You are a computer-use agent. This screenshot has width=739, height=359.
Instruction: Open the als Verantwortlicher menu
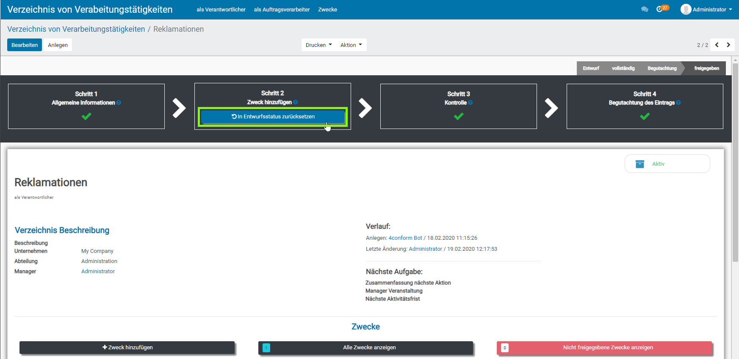pyautogui.click(x=221, y=9)
